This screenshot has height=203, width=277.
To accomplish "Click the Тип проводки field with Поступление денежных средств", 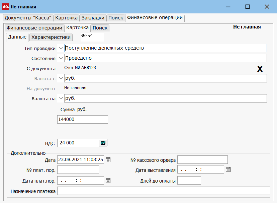I will (166, 48).
